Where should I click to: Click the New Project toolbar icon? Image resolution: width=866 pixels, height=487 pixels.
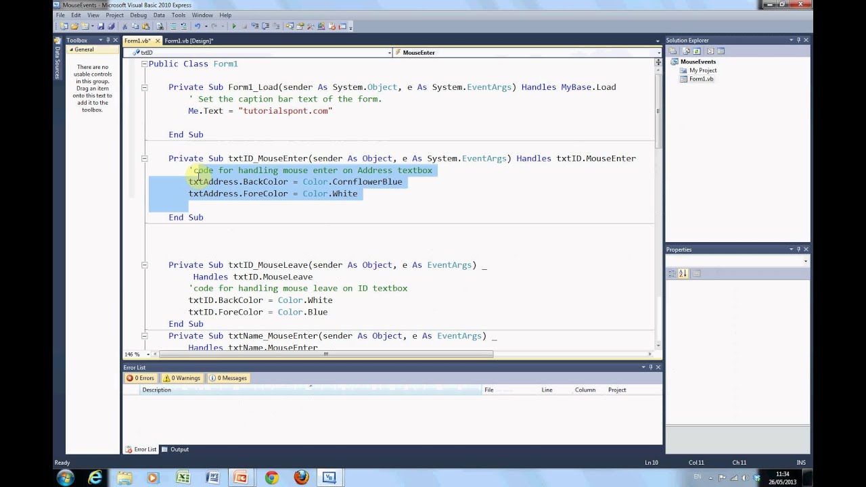[64, 26]
